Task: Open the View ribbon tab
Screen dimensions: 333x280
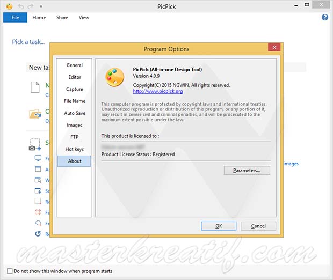Action: 84,18
